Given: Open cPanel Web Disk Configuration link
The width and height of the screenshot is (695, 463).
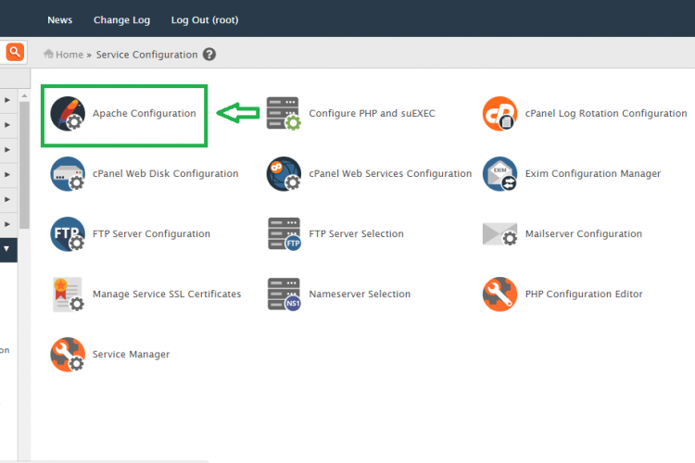Looking at the screenshot, I should 165,174.
